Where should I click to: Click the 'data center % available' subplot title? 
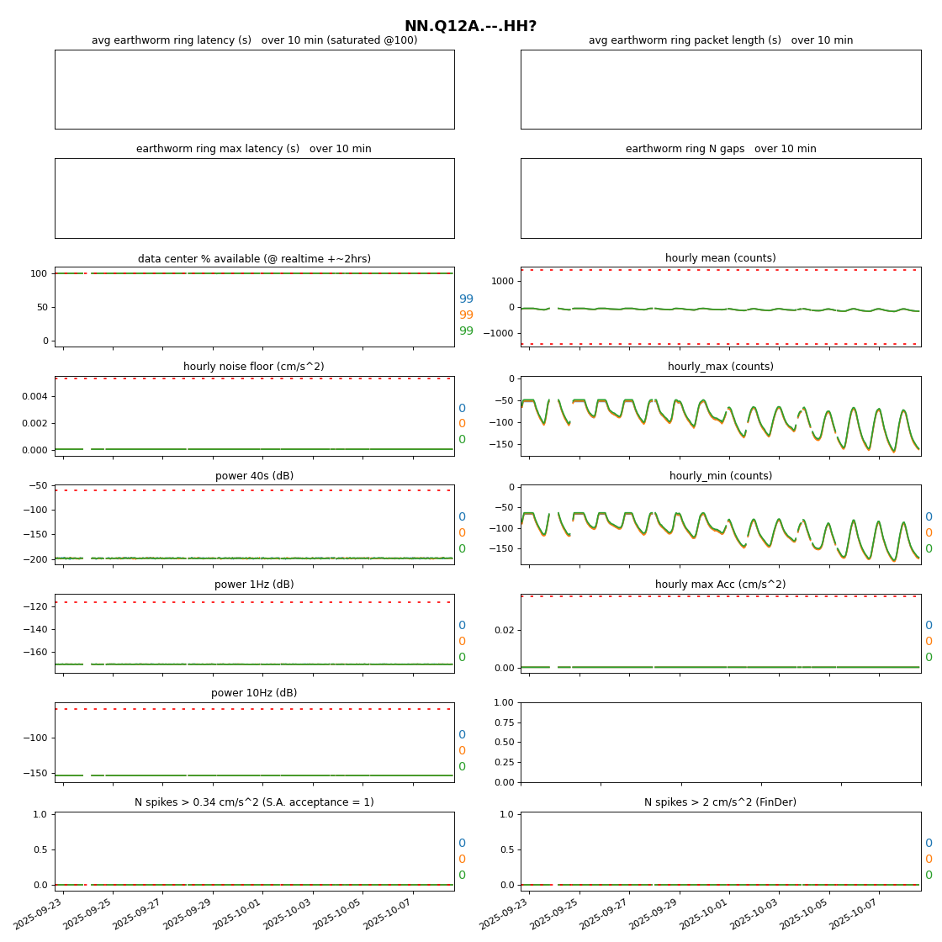click(254, 259)
